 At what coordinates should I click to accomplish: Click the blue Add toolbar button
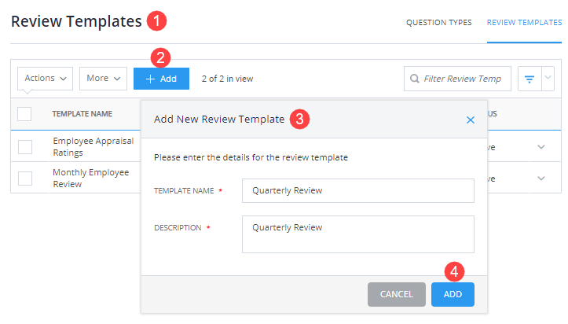pyautogui.click(x=161, y=79)
